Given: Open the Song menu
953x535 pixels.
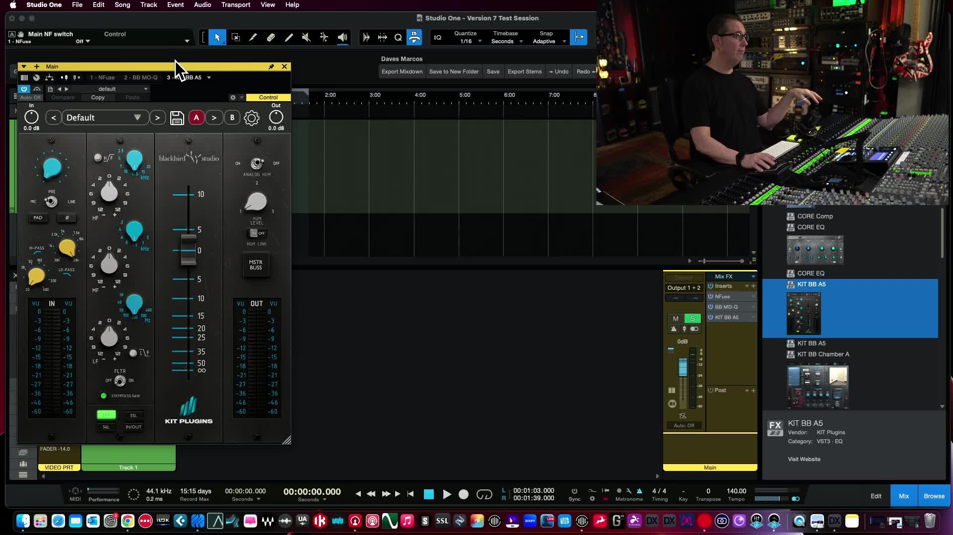Looking at the screenshot, I should (x=122, y=4).
